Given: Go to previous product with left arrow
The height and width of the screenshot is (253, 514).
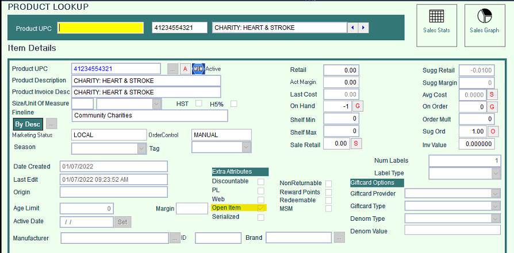Looking at the screenshot, I should [x=353, y=28].
